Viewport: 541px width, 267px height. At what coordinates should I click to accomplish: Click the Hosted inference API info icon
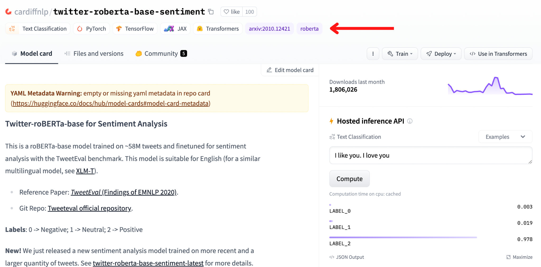[x=410, y=121]
